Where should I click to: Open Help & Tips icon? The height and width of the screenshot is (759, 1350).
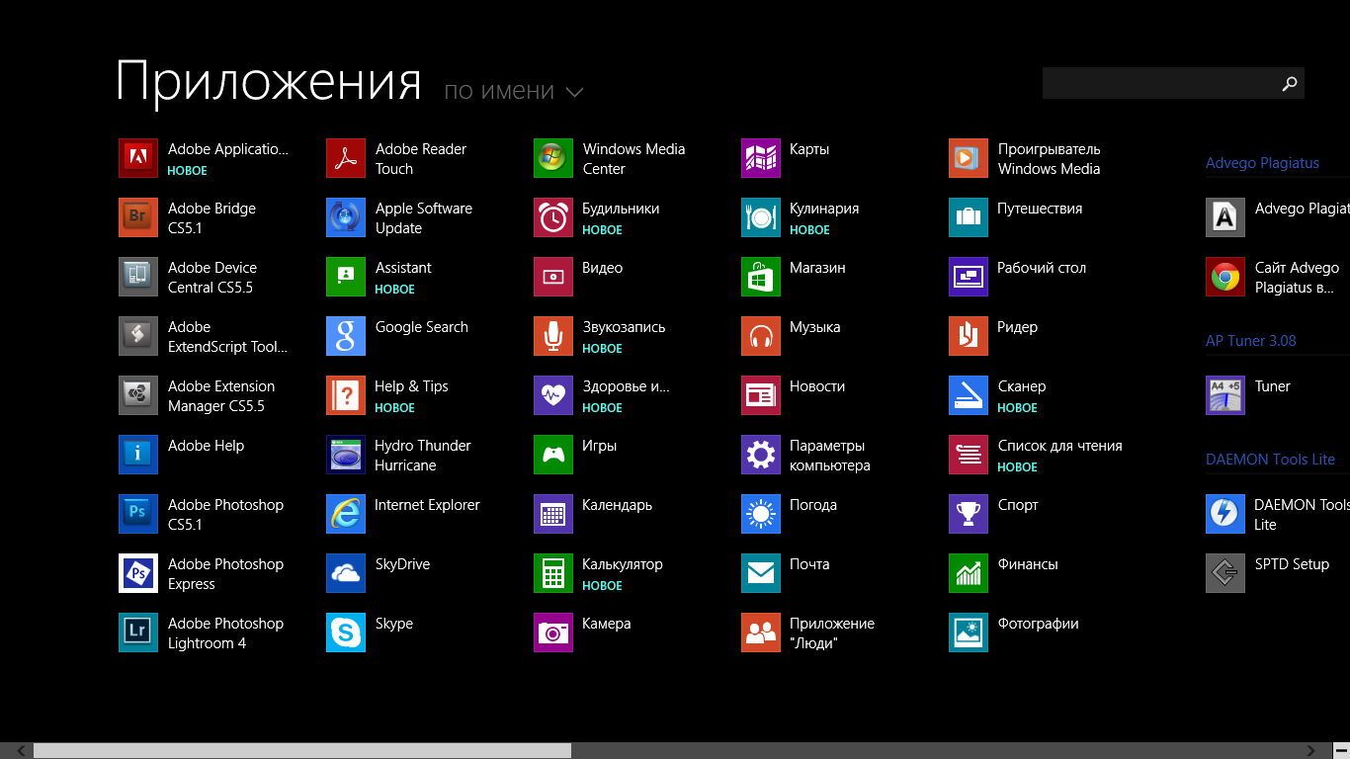pos(346,395)
